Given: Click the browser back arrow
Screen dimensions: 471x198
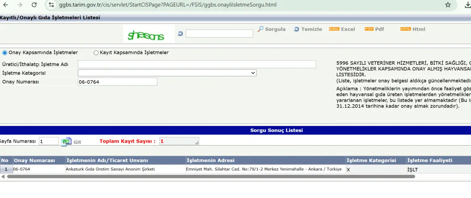Looking at the screenshot, I should pyautogui.click(x=6, y=5).
